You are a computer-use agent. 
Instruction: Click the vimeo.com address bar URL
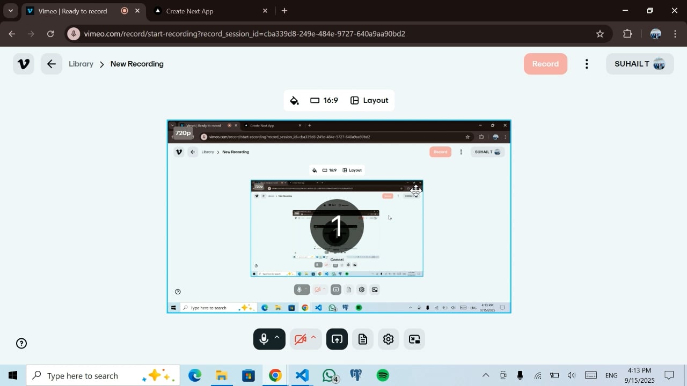[x=245, y=34]
